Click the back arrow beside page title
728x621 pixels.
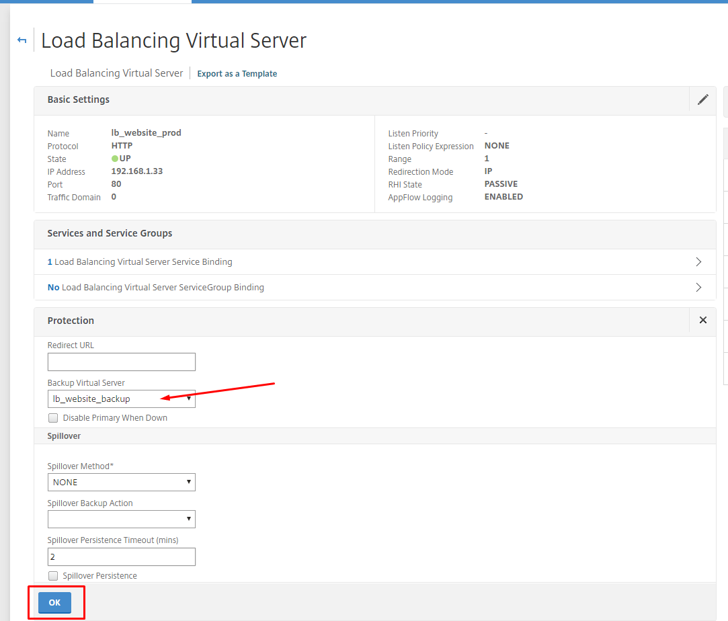tap(22, 40)
